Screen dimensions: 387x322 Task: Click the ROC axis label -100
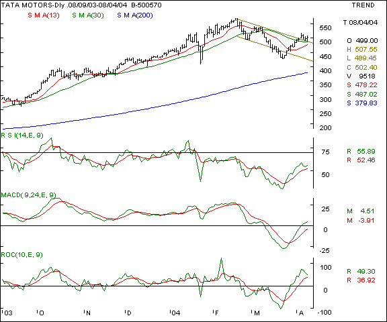click(x=325, y=313)
